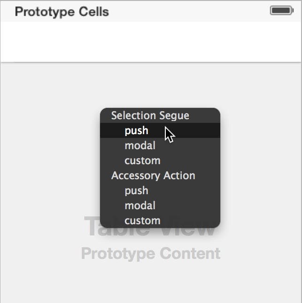
Task: Click the separator line beneath prototype cell
Action: click(151, 62)
